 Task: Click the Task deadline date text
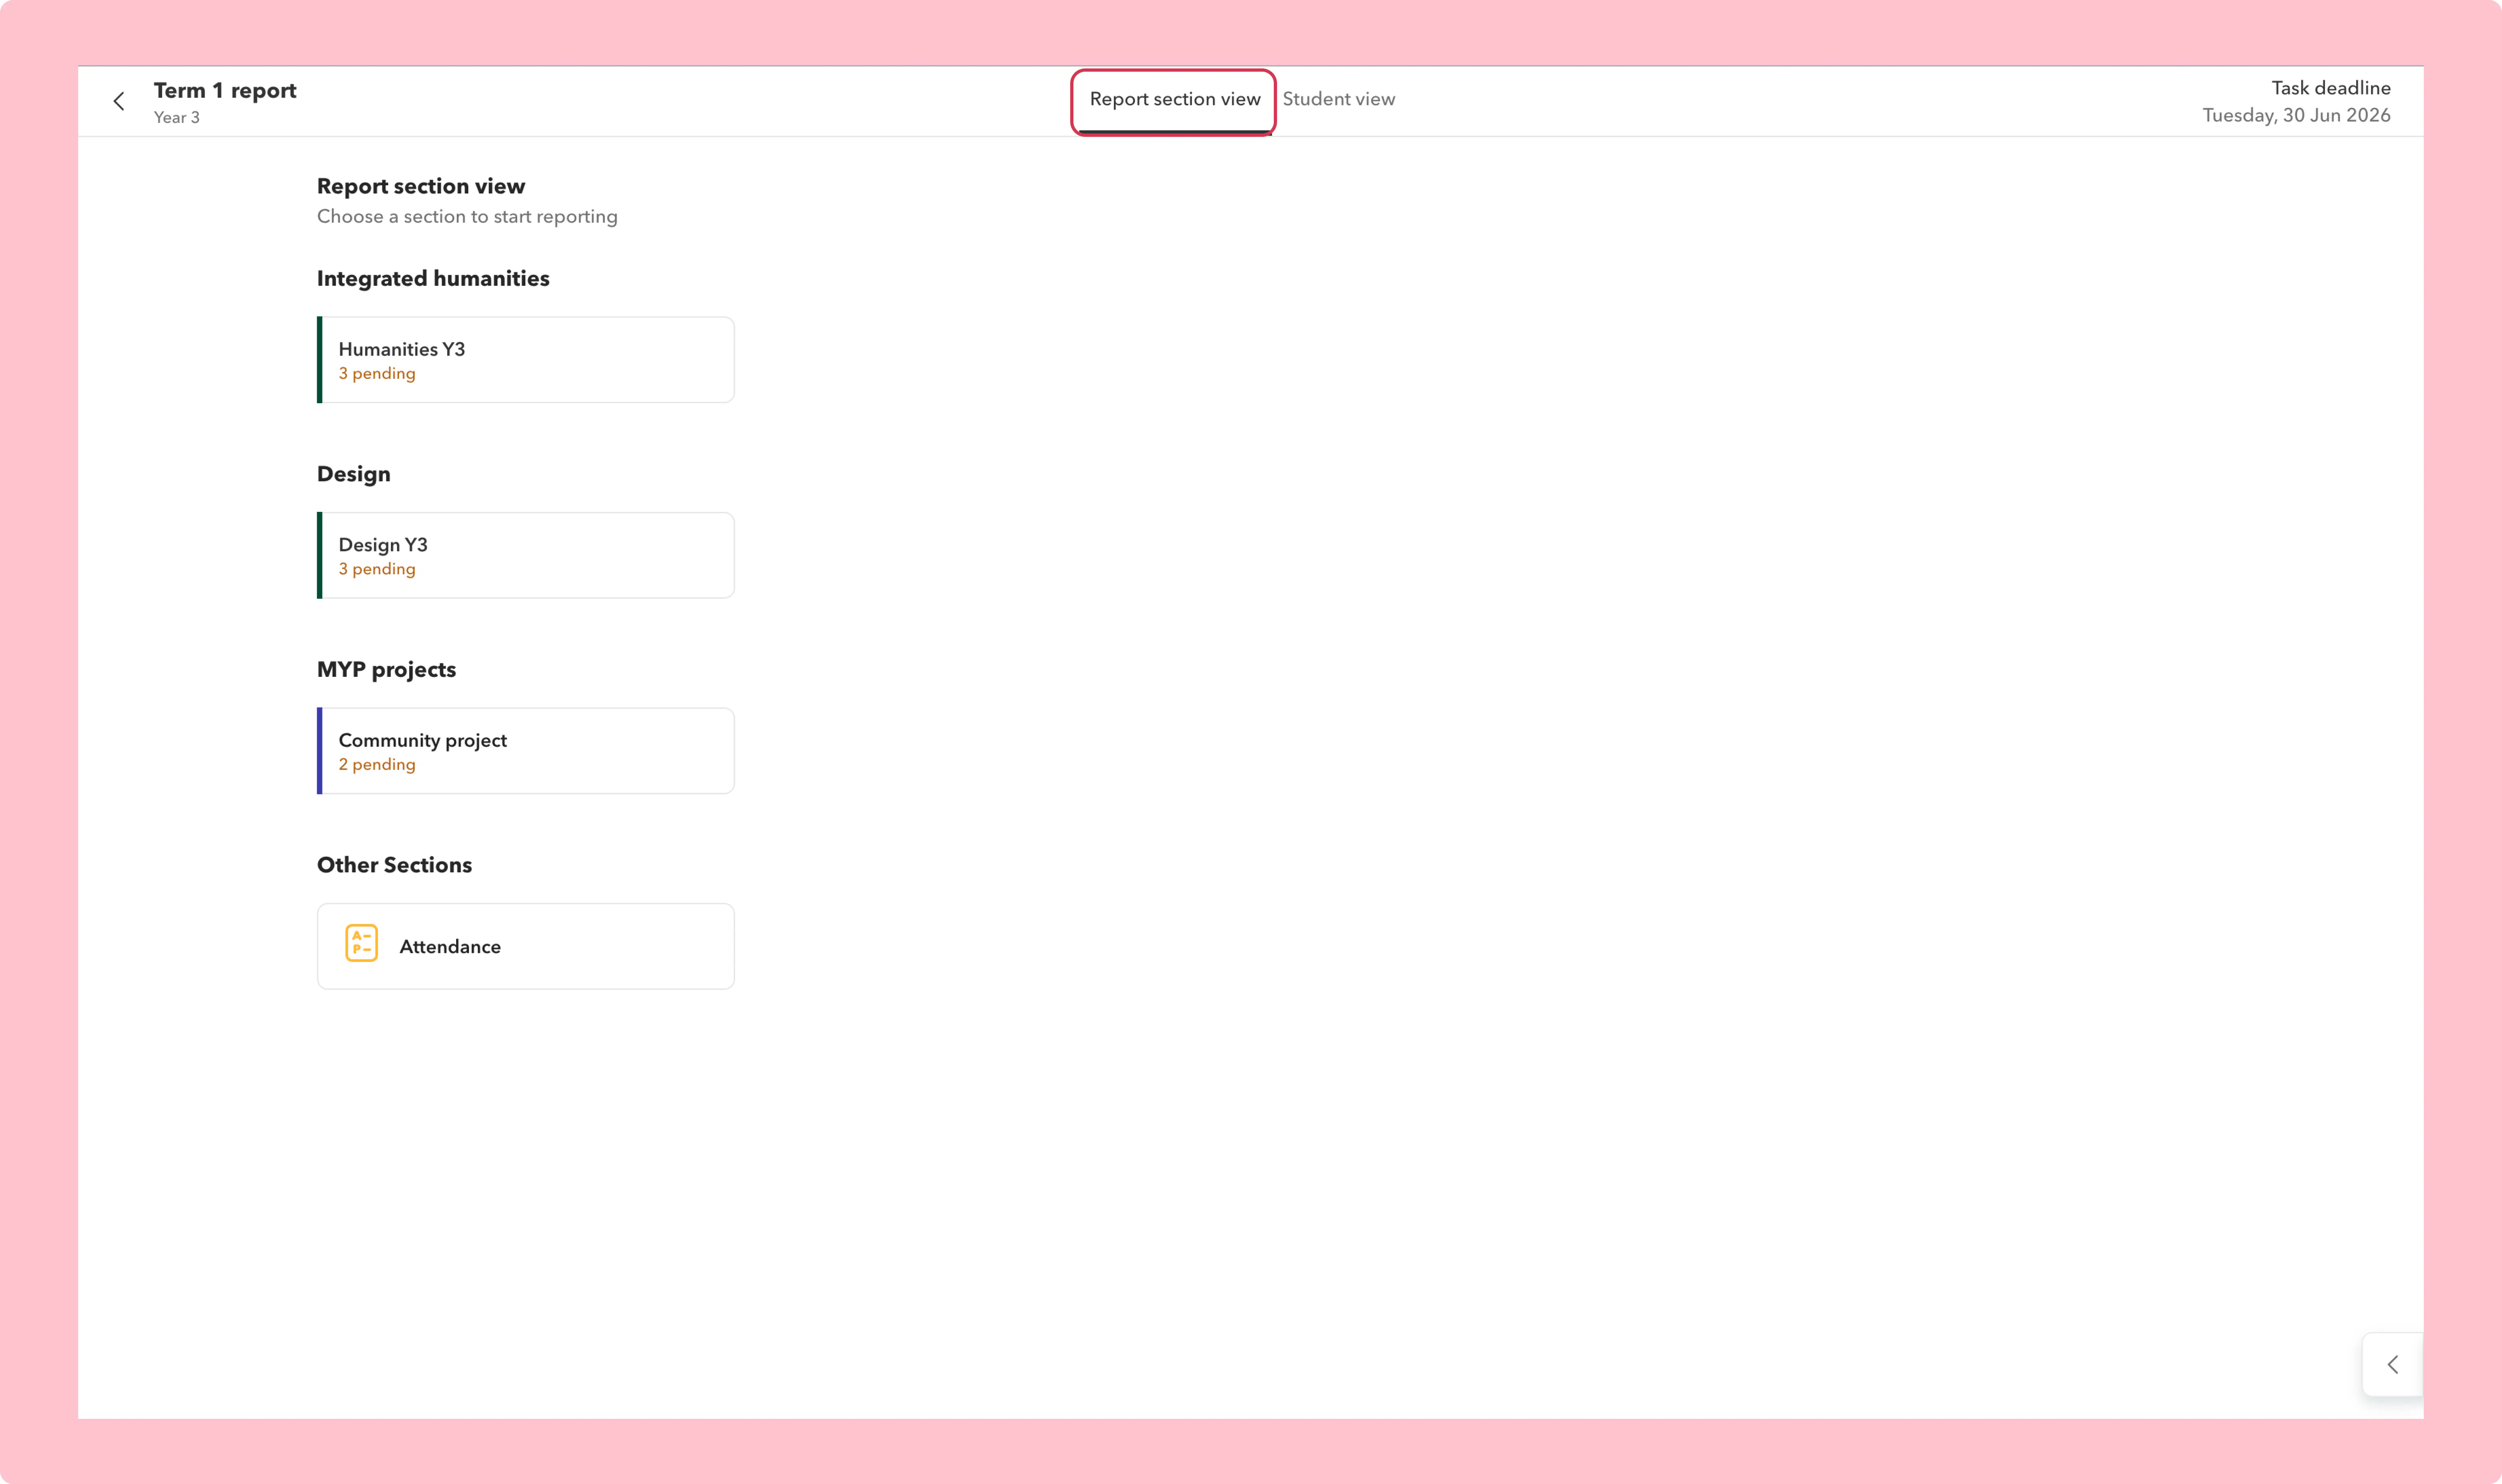tap(2296, 115)
